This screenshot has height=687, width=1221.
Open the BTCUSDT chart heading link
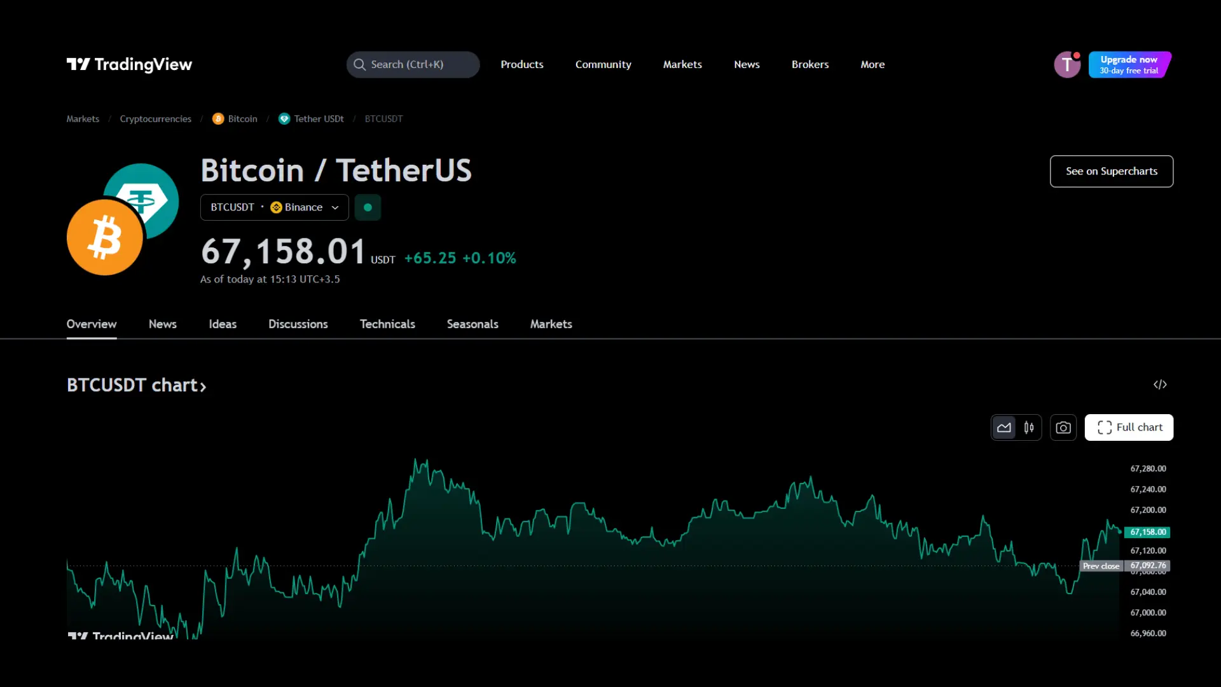(x=136, y=385)
